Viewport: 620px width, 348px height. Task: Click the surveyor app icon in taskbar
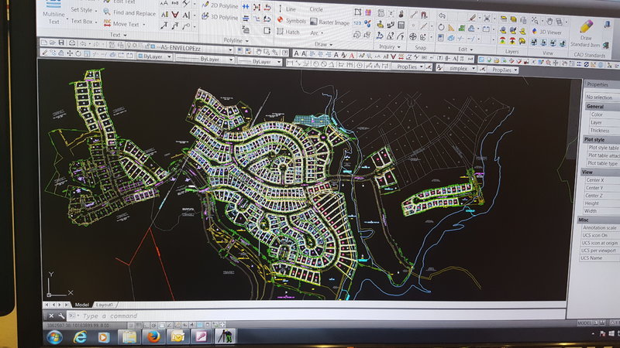click(226, 336)
